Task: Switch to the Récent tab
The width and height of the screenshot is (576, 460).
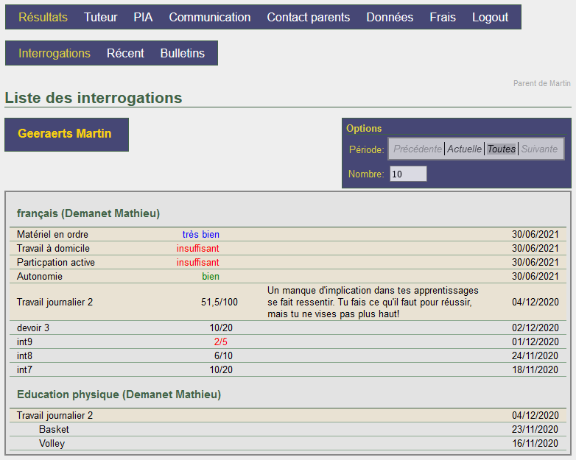Action: [125, 53]
